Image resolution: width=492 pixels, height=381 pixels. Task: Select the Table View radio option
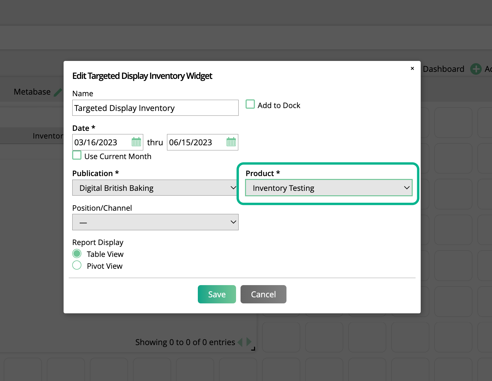(x=77, y=254)
